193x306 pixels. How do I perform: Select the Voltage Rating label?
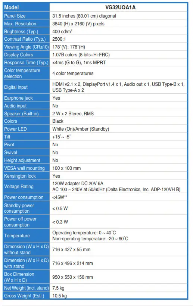pyautogui.click(x=19, y=187)
